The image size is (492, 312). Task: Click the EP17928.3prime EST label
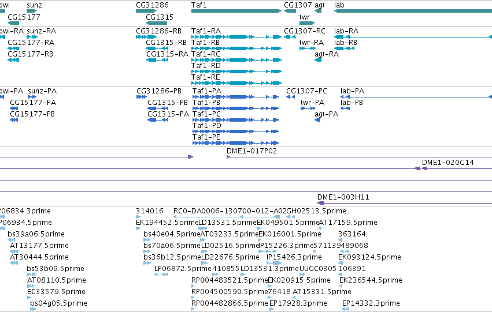click(298, 304)
